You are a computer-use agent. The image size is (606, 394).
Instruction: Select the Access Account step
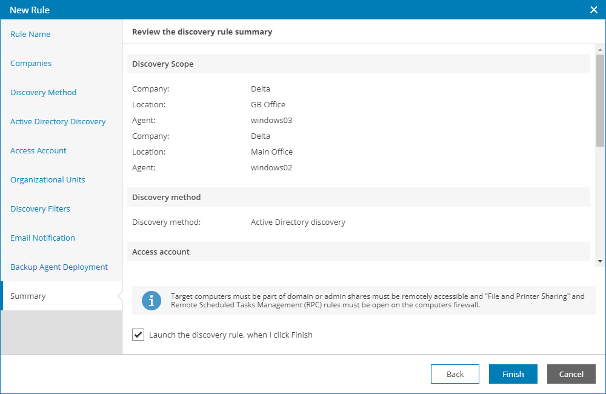pos(39,151)
